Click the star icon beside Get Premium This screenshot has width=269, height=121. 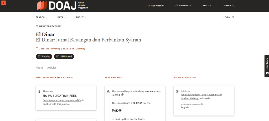(x=149, y=6)
